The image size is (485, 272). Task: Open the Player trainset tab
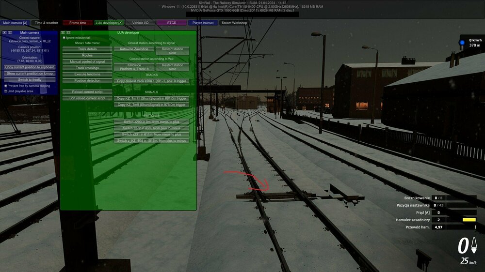pyautogui.click(x=203, y=23)
